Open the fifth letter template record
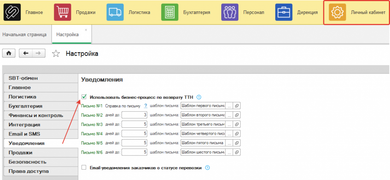 (237, 143)
